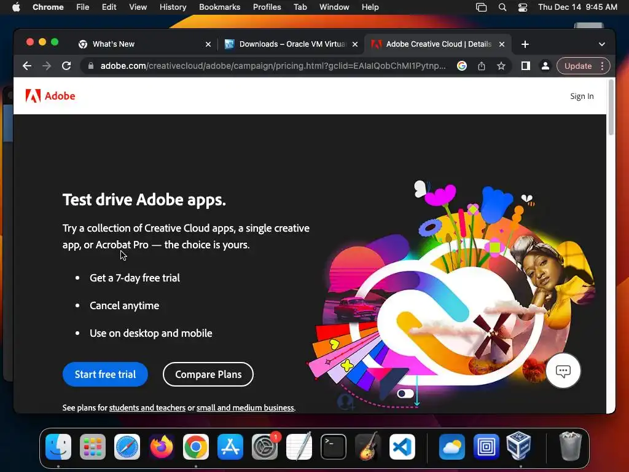Open System Settings in the Dock
The image size is (629, 472).
(265, 447)
